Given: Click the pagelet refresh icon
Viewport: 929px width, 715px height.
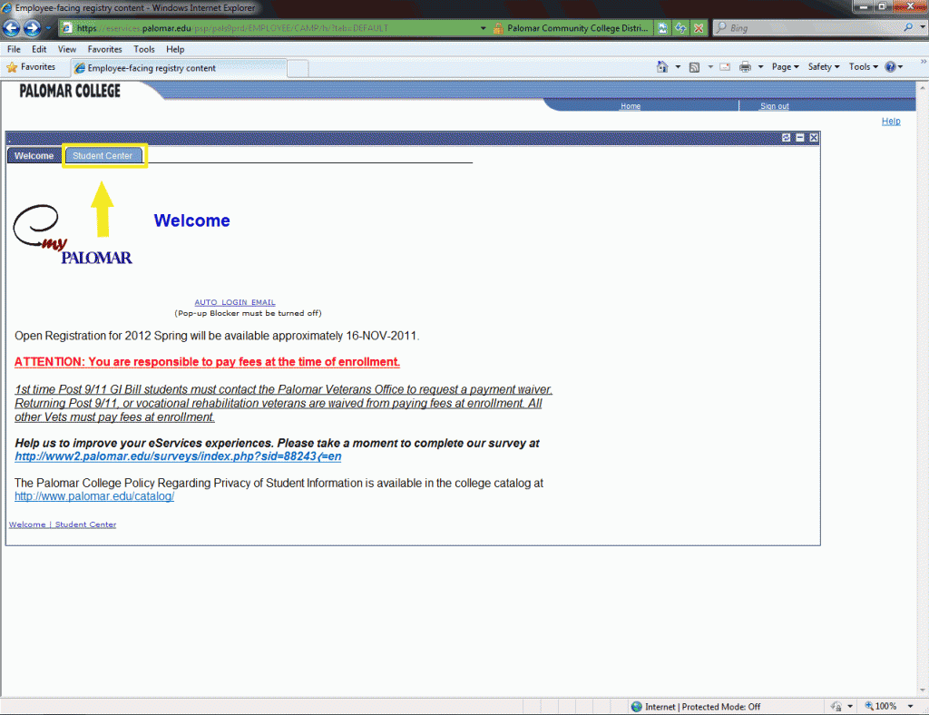Looking at the screenshot, I should tap(787, 137).
